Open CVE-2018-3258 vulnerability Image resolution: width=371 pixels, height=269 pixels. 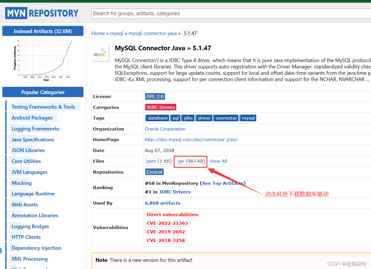166,241
